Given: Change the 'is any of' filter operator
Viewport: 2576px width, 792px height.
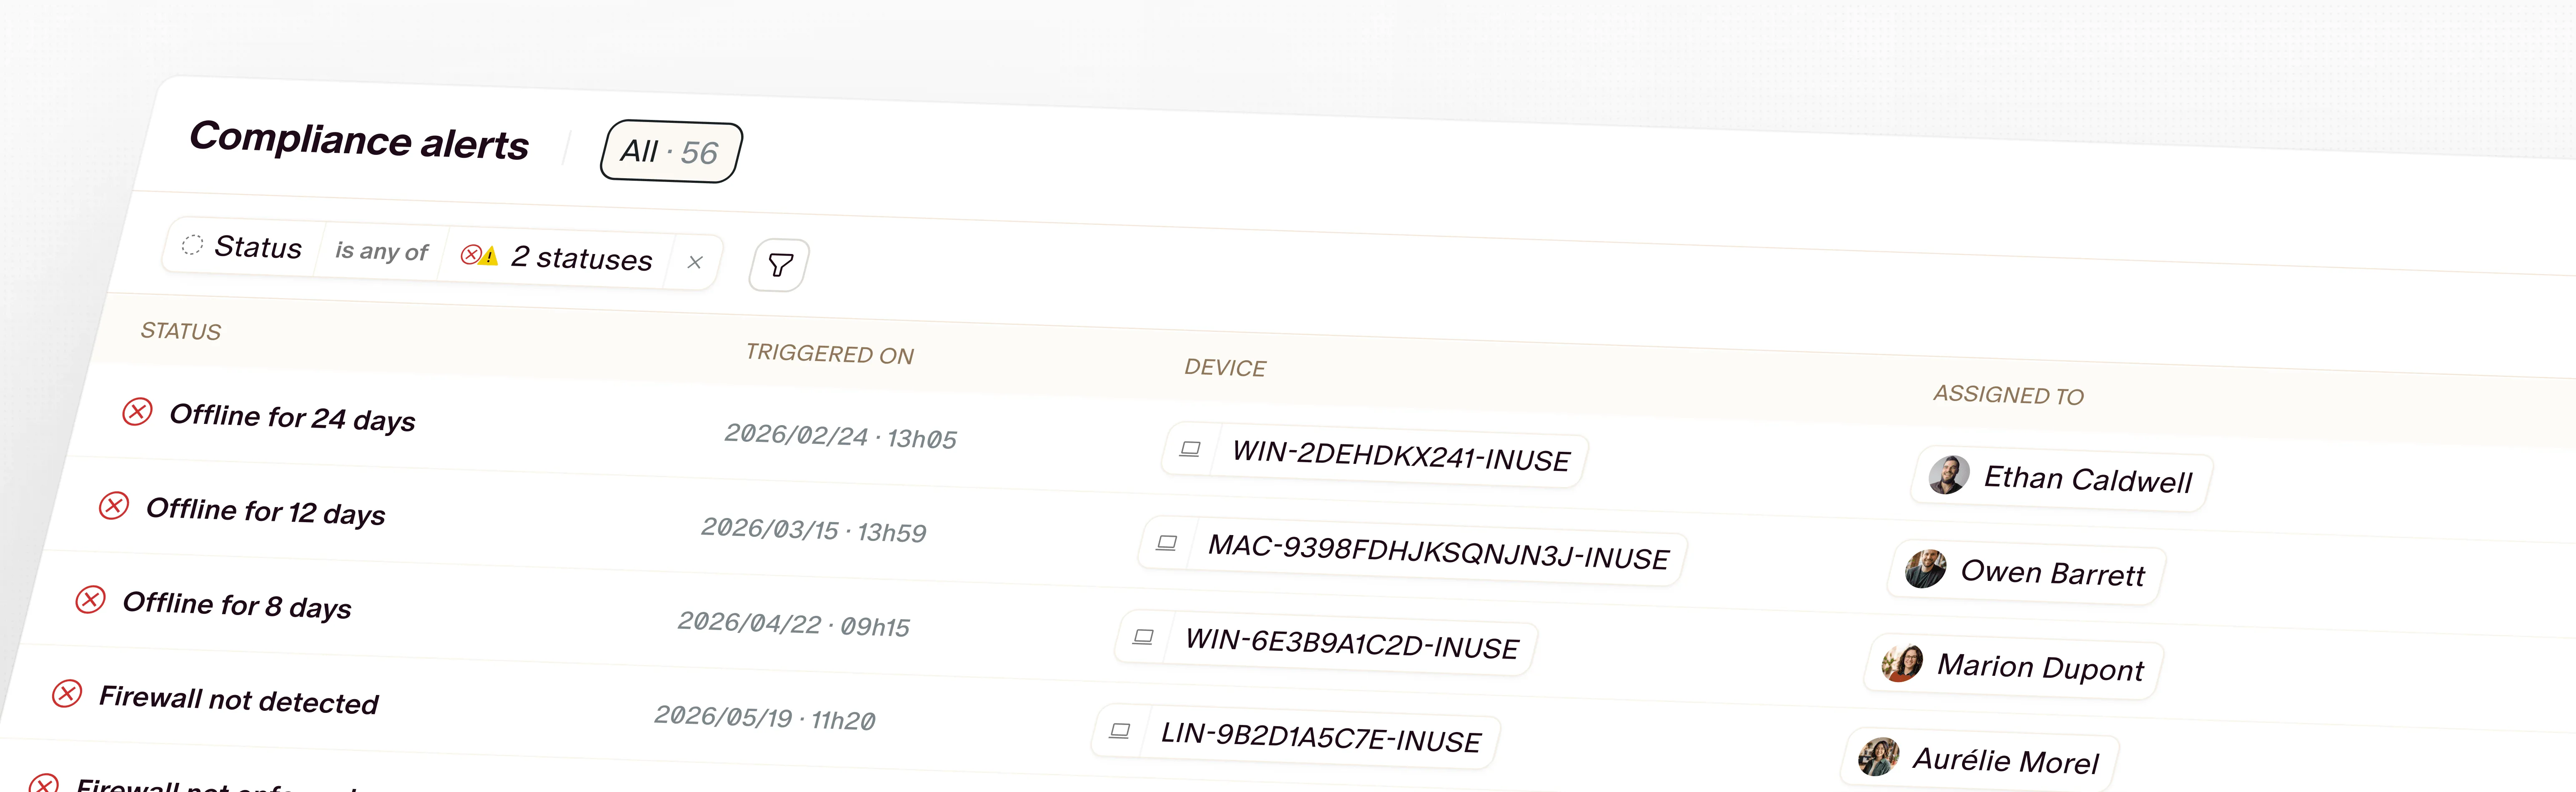Looking at the screenshot, I should tap(381, 251).
